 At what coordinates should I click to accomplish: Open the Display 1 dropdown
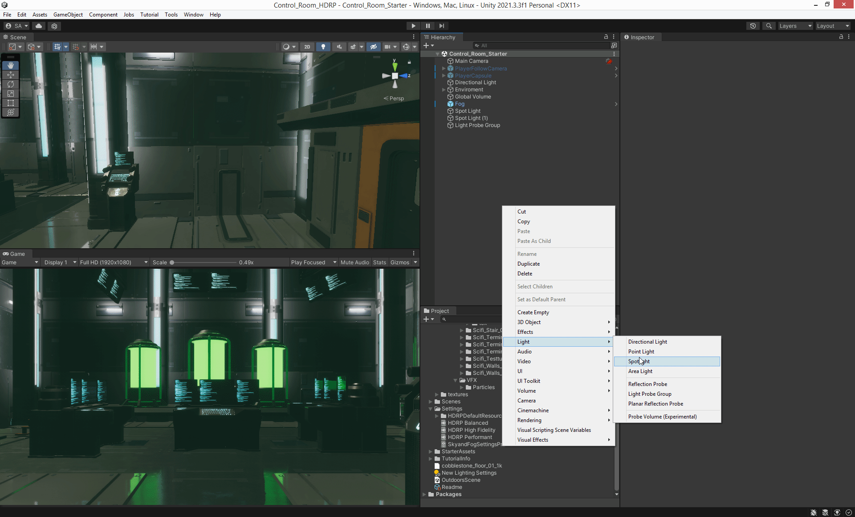click(60, 263)
